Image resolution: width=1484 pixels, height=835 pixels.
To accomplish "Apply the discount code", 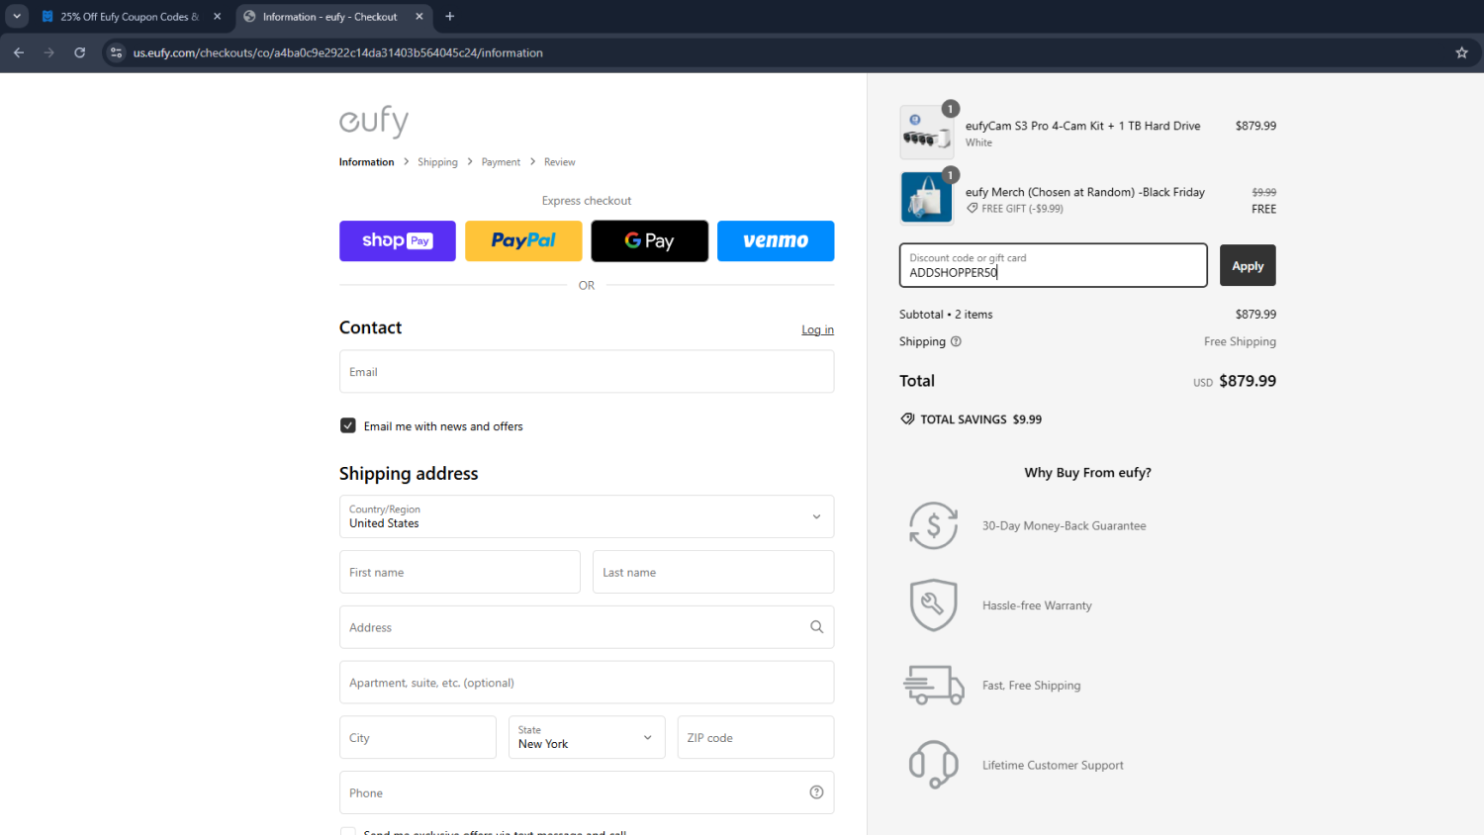I will pyautogui.click(x=1247, y=265).
